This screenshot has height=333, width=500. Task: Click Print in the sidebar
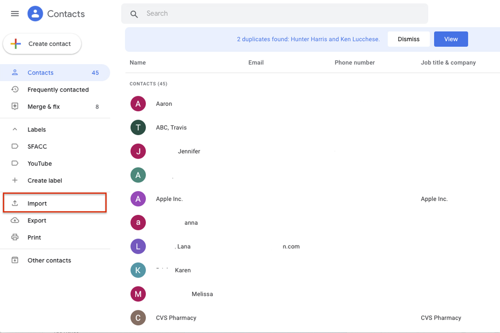tap(34, 237)
